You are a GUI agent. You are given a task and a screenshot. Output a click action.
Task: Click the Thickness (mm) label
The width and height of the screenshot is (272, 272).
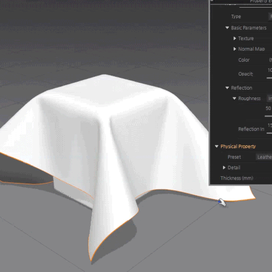[x=237, y=178]
